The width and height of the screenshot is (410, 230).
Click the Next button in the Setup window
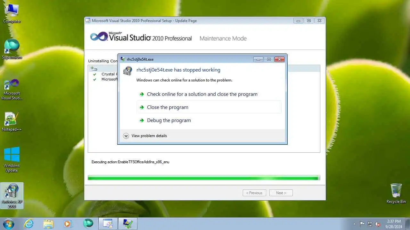pyautogui.click(x=281, y=193)
